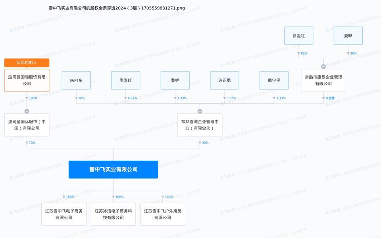Open shareholder node 徐爱红
Viewport: 381px width, 238px height.
coord(299,36)
